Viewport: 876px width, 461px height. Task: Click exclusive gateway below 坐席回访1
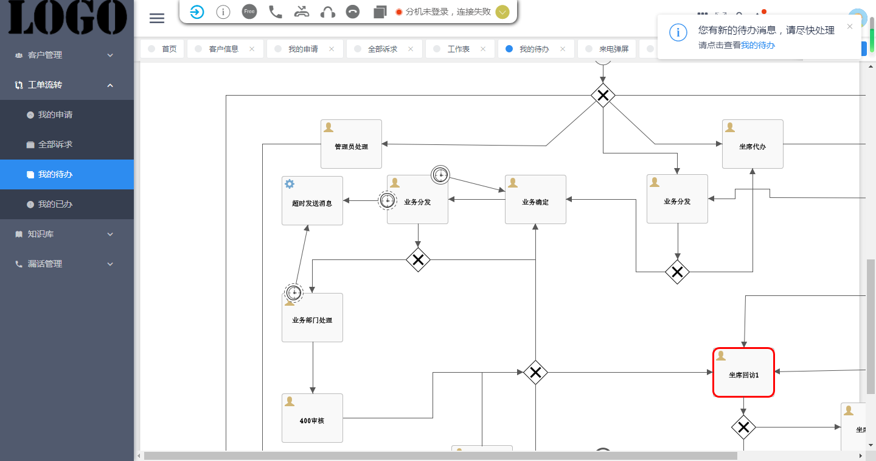743,428
